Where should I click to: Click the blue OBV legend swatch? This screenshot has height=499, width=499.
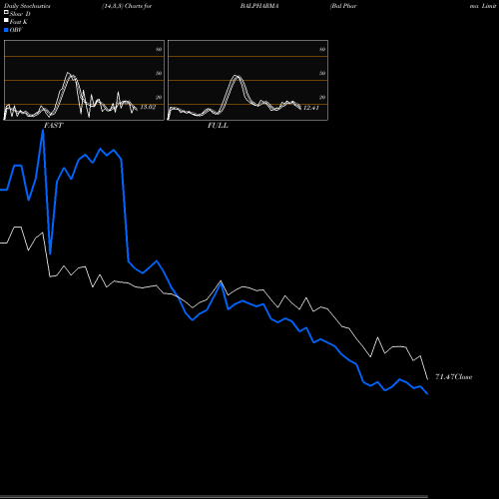pyautogui.click(x=6, y=30)
